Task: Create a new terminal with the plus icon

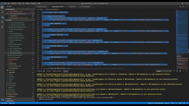Action: (x=174, y=71)
